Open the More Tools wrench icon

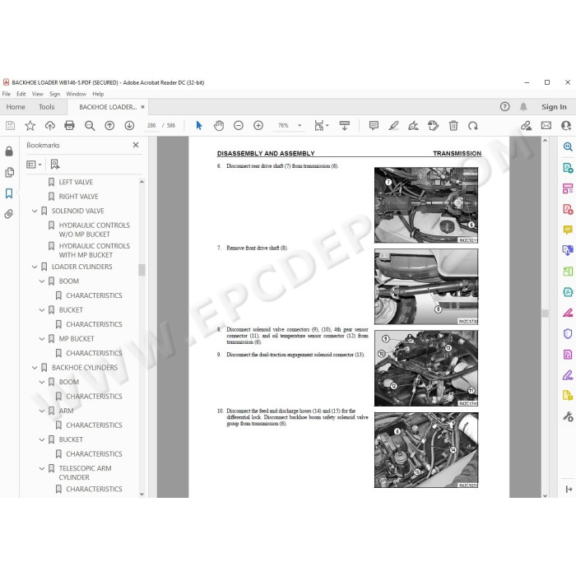coord(568,416)
